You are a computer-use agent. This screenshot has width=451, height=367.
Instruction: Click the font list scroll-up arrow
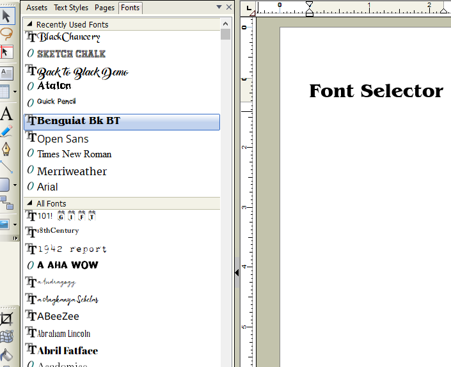225,24
